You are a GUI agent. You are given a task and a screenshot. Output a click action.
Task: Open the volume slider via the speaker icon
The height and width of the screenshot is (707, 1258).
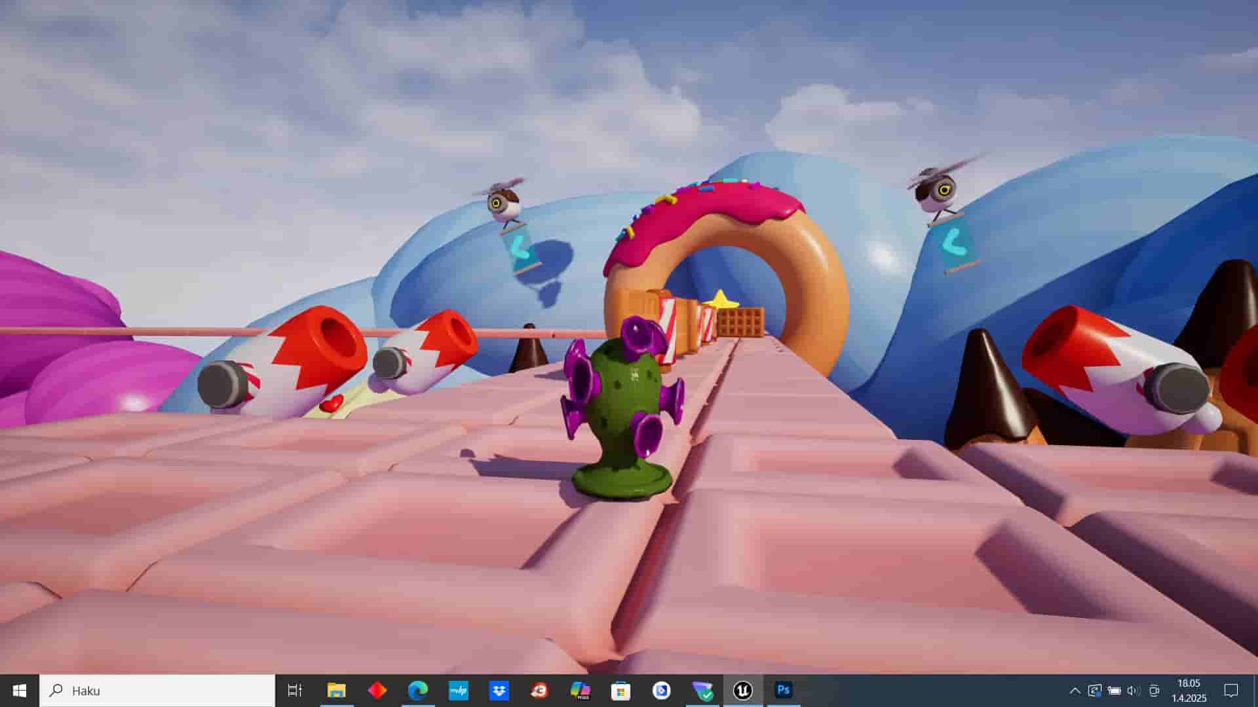tap(1132, 691)
